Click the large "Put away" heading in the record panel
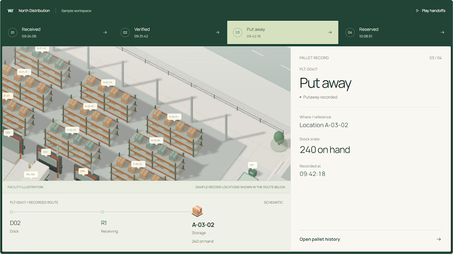The image size is (453, 254). (326, 83)
